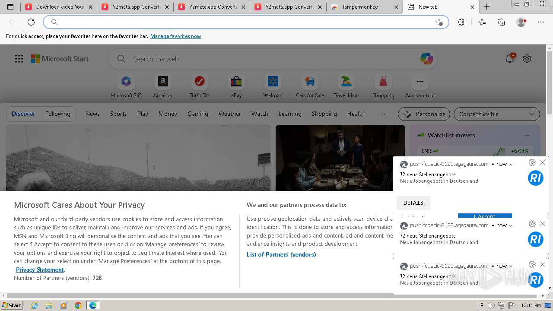Select the Following feed tab
This screenshot has height=311, width=553.
[x=57, y=114]
